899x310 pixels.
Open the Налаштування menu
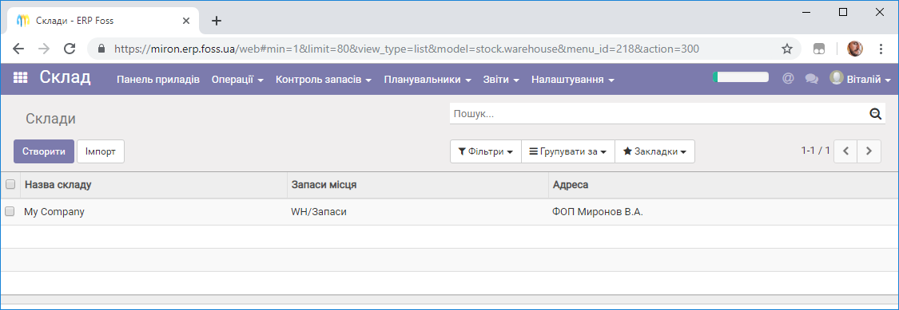[573, 80]
